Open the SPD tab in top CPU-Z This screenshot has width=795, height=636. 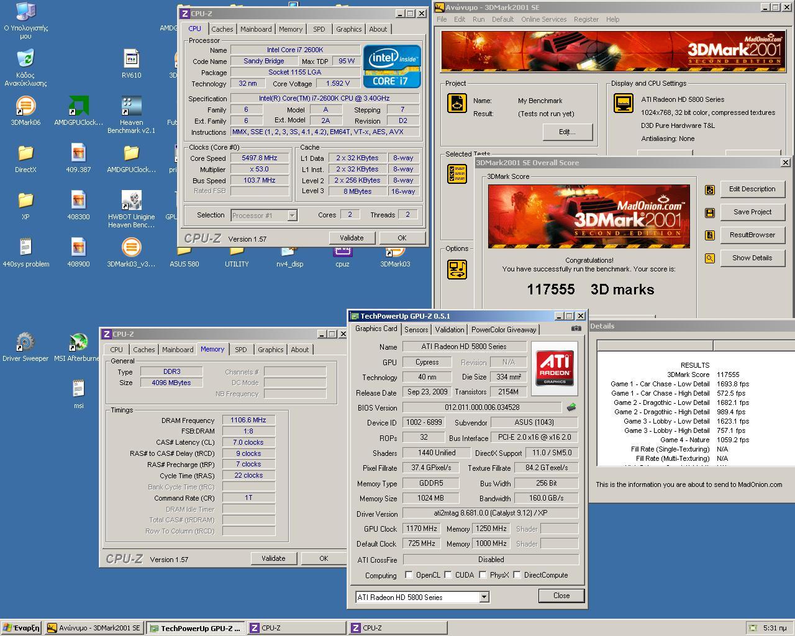click(319, 29)
